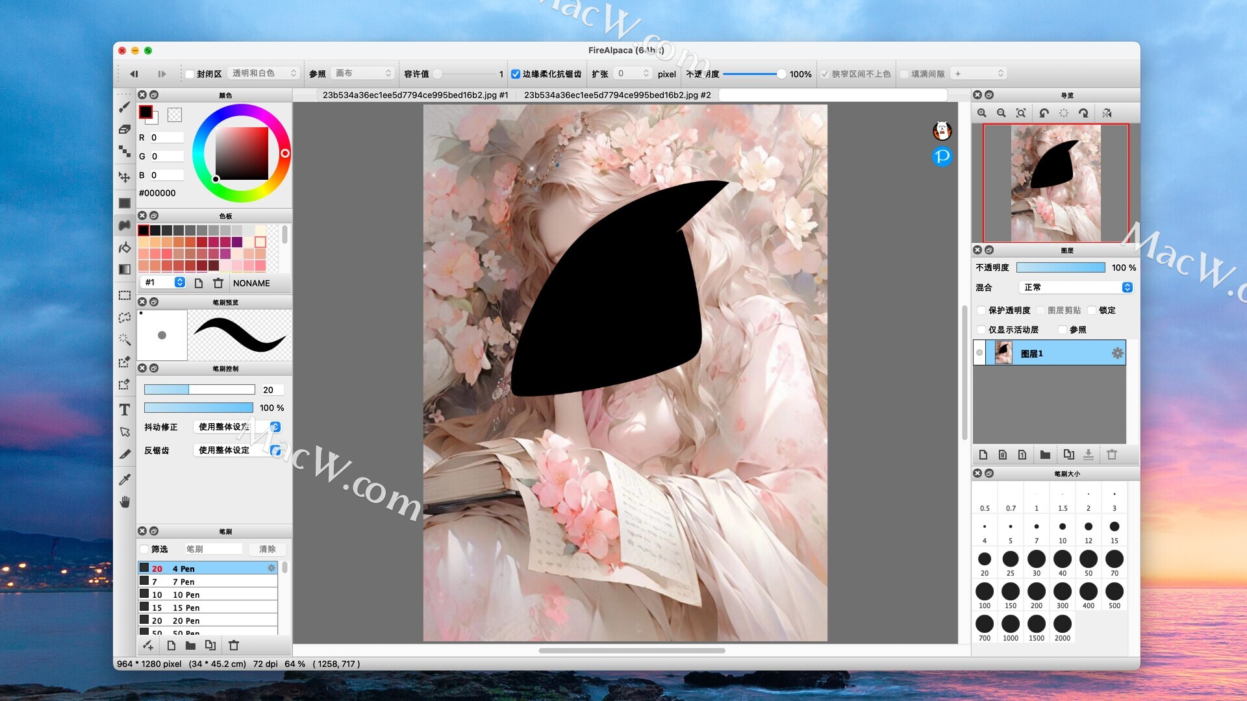Select the Brush tool in the left toolbar
Screen dimensions: 1247x701
(x=125, y=107)
